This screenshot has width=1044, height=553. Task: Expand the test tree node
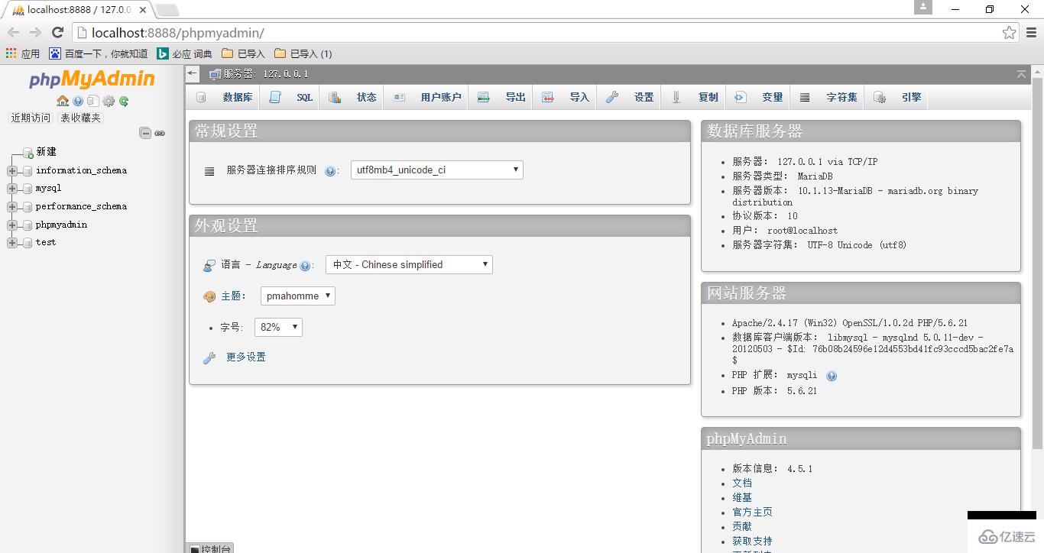click(x=11, y=243)
